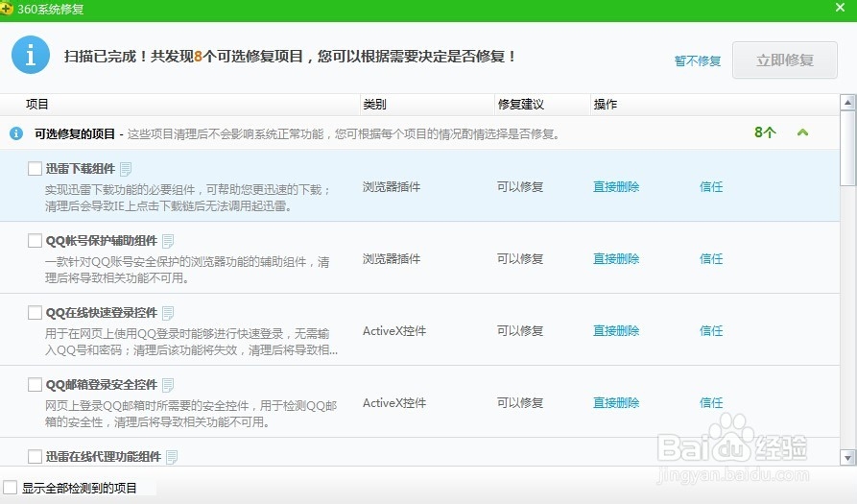Viewport: 857px width, 504px height.
Task: Click ActiveX控件 category in QQ在线快速登录控件 row
Action: [x=394, y=330]
